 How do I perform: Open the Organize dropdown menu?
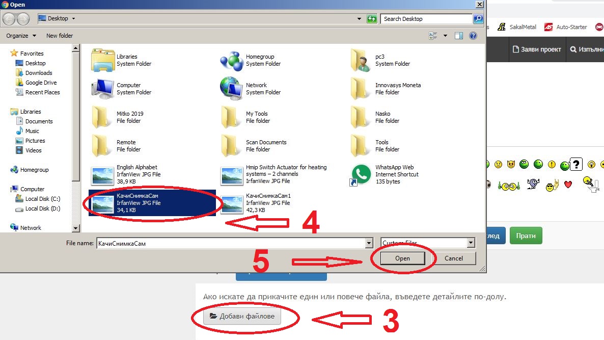21,36
